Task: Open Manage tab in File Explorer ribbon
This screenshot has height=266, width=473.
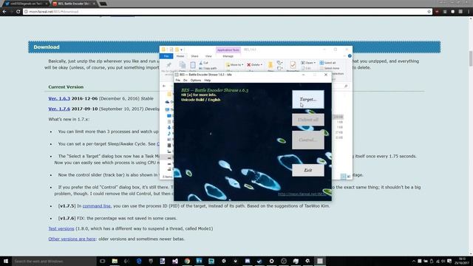Action: [228, 56]
